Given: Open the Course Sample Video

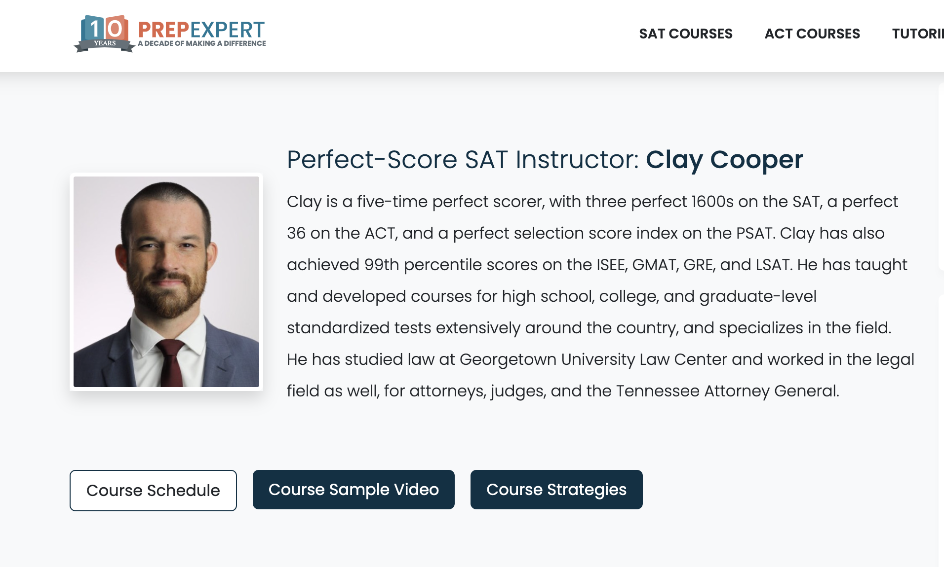Looking at the screenshot, I should [x=353, y=489].
